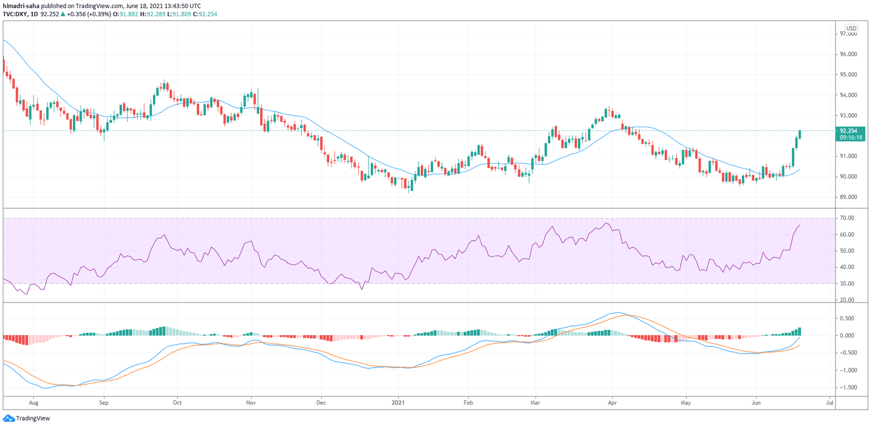Select the 30.00 oversold level on RSI scale

(847, 283)
